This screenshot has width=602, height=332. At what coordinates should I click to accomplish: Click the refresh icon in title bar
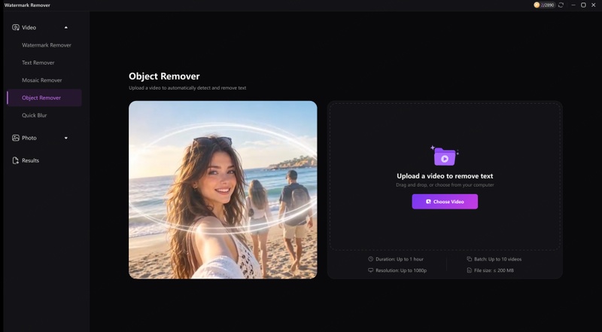point(561,5)
